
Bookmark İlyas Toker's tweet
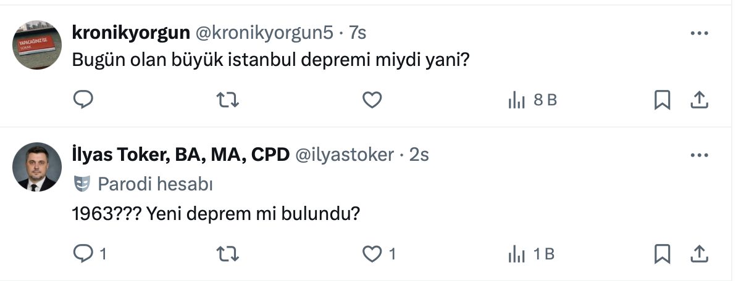[662, 253]
